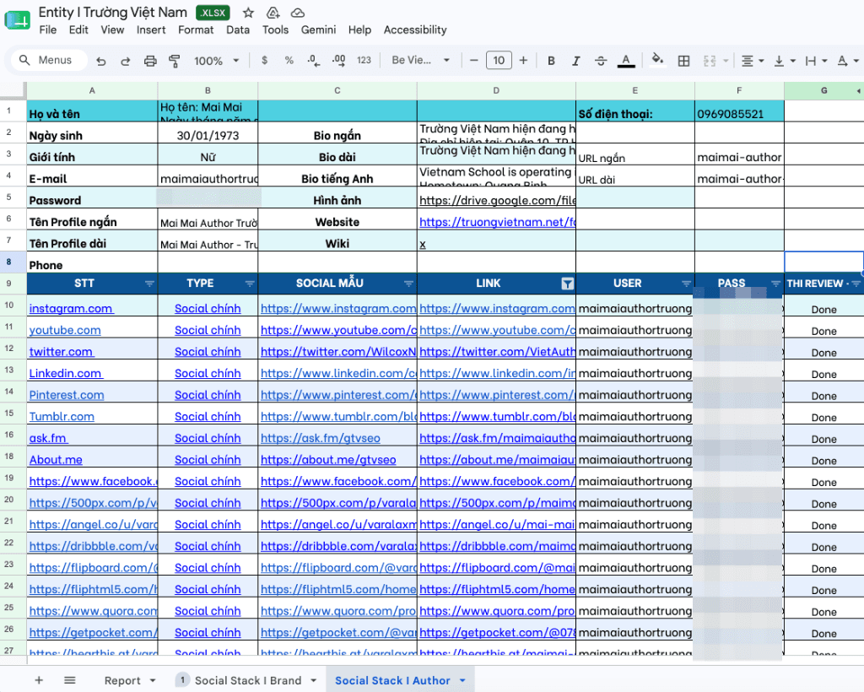The width and height of the screenshot is (864, 692).
Task: Open the zoom 100% dropdown
Action: pos(216,61)
